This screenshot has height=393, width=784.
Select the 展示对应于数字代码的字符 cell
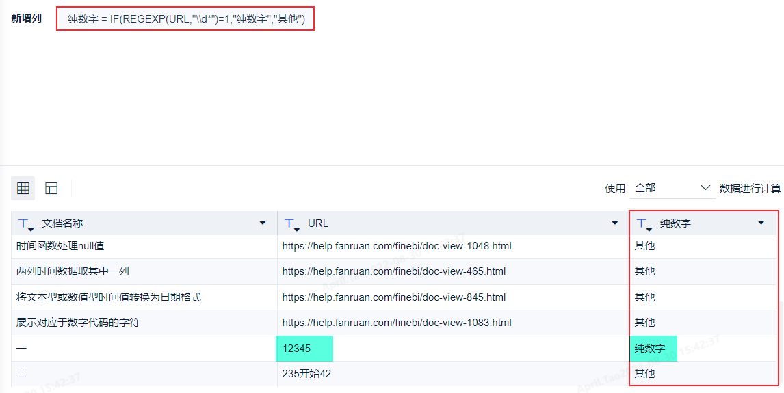coord(78,323)
